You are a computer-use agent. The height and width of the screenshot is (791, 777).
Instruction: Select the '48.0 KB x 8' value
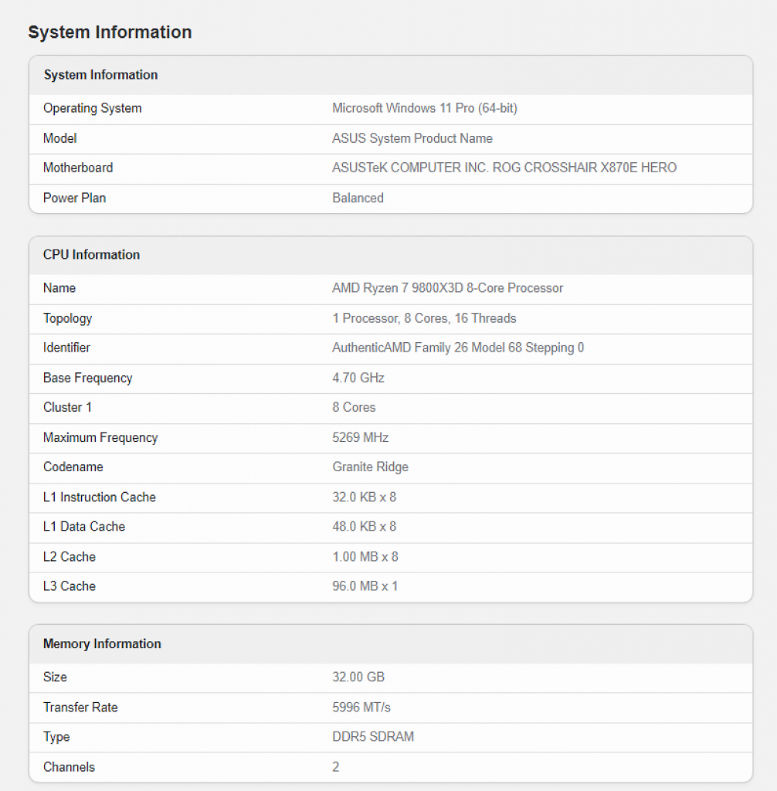click(365, 526)
